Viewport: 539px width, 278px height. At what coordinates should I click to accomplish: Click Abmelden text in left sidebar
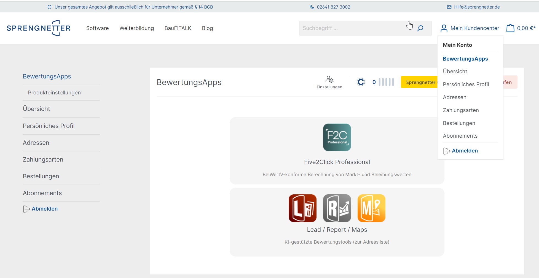coord(45,209)
